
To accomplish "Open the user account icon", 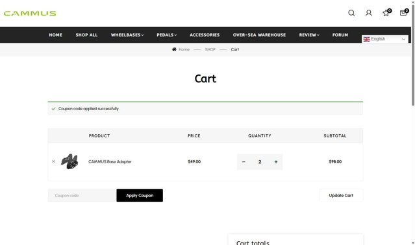I will pos(369,13).
